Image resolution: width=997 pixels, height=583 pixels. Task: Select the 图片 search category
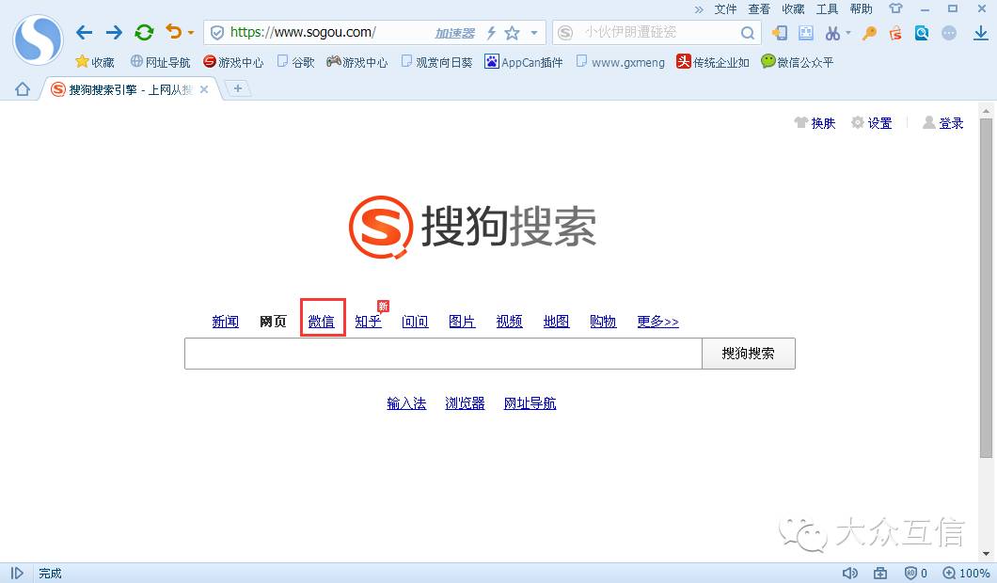pos(462,321)
